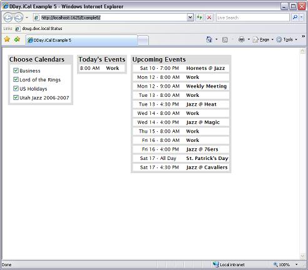Expand the Home button dropdown arrow
The height and width of the screenshot is (270, 308).
(x=217, y=39)
